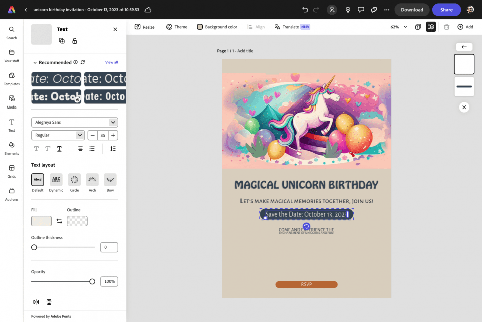Select the Arch text layout
This screenshot has height=322, width=482.
(92, 179)
